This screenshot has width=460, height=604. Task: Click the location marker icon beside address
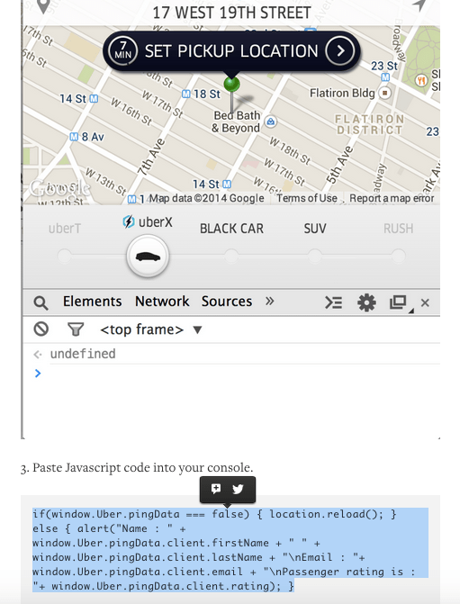tap(43, 6)
